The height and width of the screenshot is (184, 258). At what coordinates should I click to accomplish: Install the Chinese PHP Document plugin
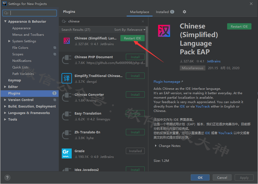(x=135, y=57)
